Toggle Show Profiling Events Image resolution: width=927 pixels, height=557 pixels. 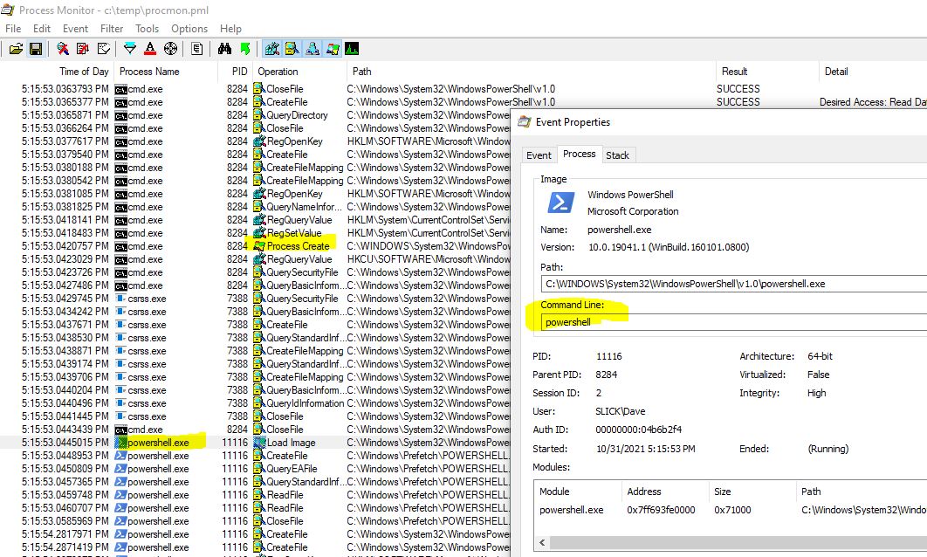pyautogui.click(x=352, y=49)
